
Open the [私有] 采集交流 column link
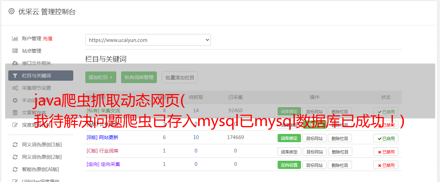(103, 111)
